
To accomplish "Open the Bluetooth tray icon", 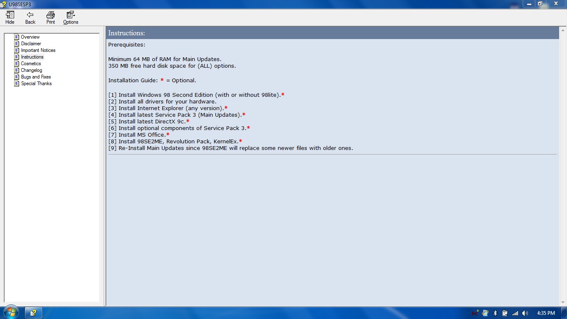I will coord(495,313).
